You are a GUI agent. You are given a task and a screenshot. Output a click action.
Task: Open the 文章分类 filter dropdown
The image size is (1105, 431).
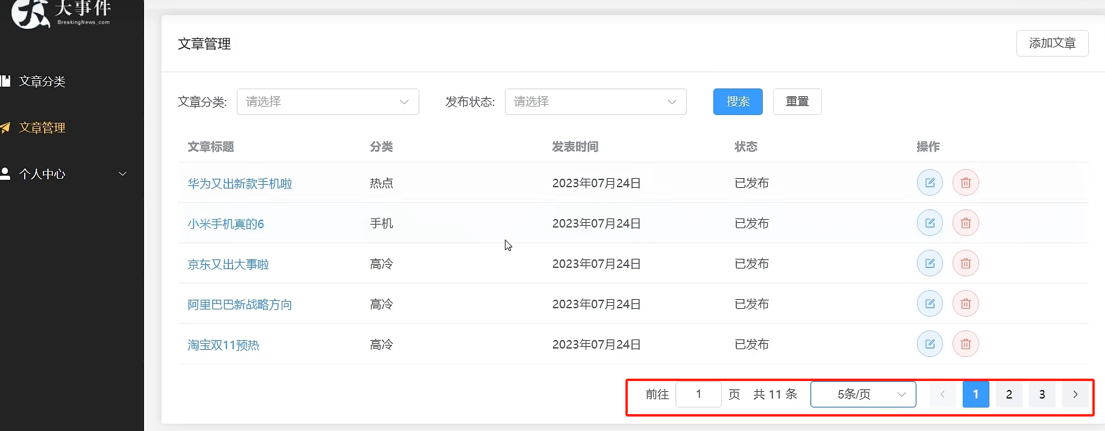pyautogui.click(x=328, y=102)
